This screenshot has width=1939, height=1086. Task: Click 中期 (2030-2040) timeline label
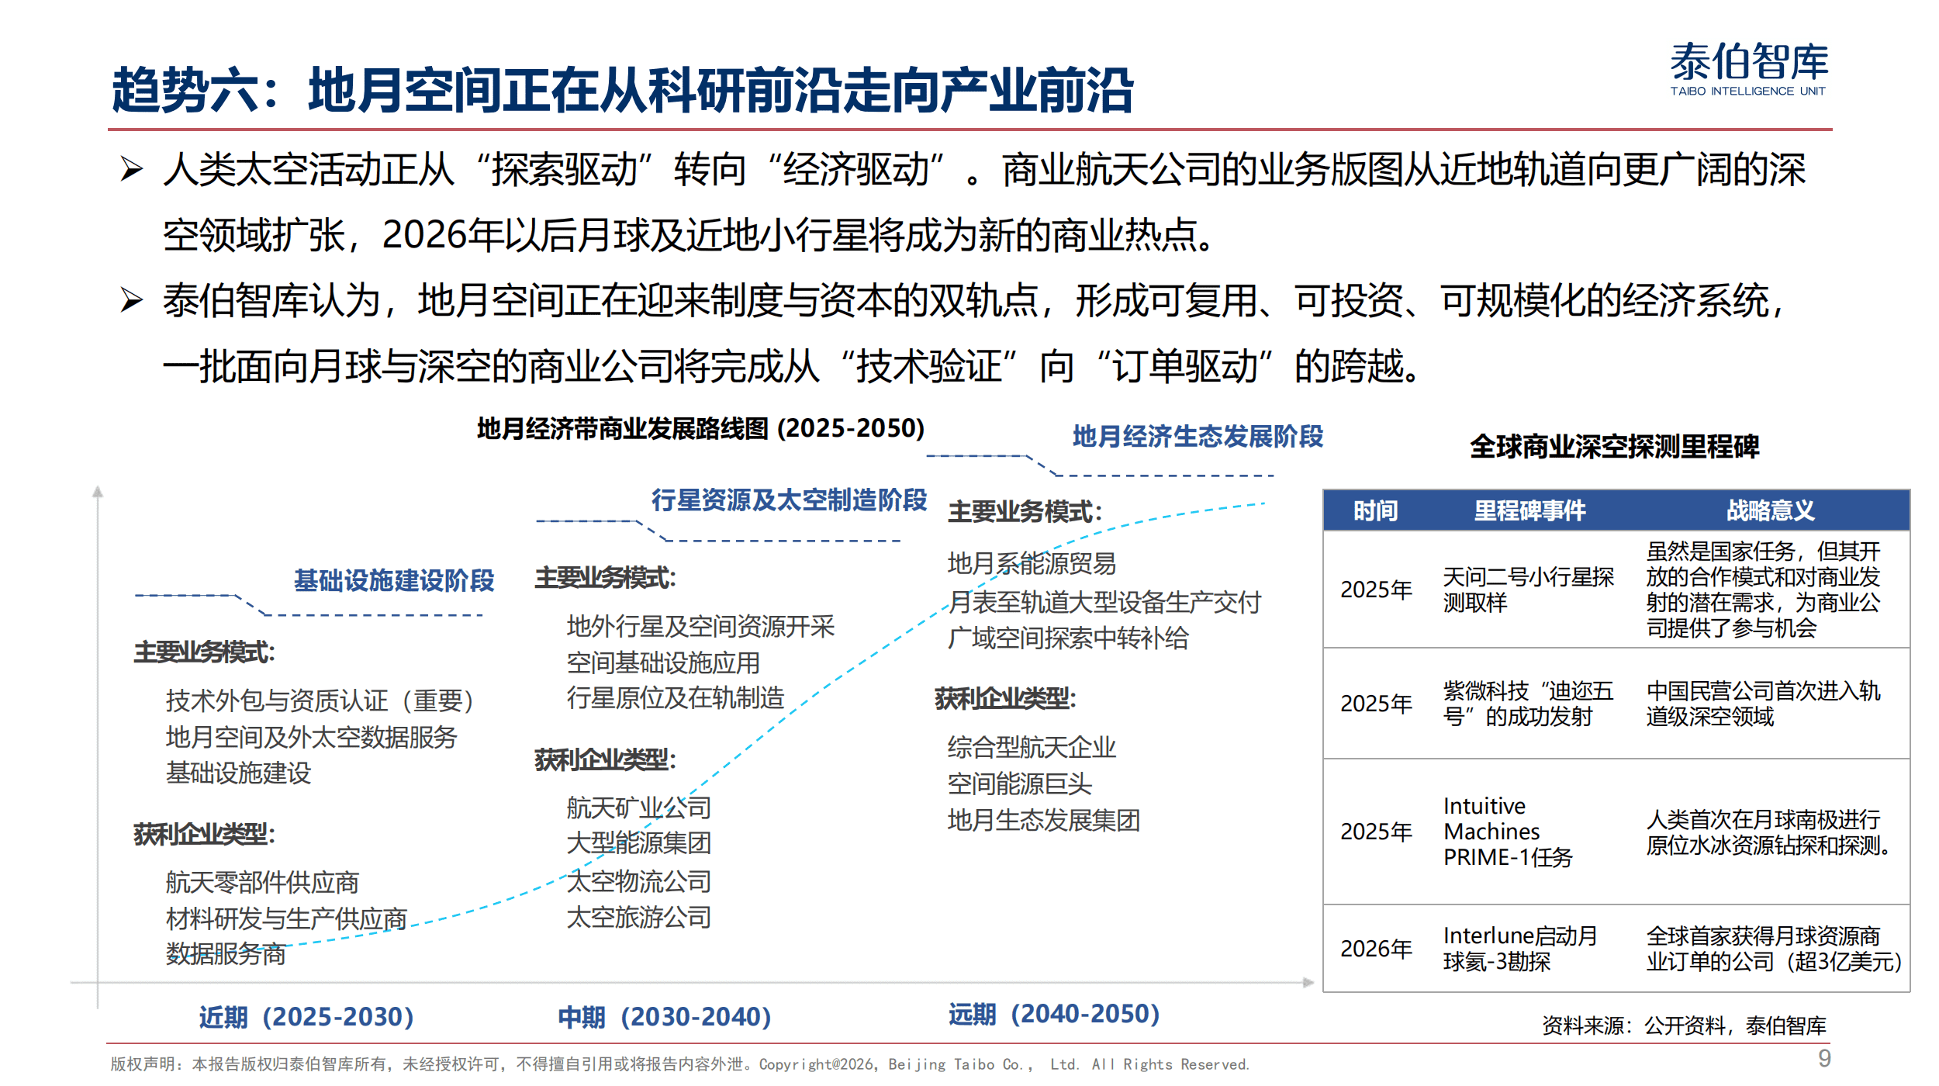665,1016
